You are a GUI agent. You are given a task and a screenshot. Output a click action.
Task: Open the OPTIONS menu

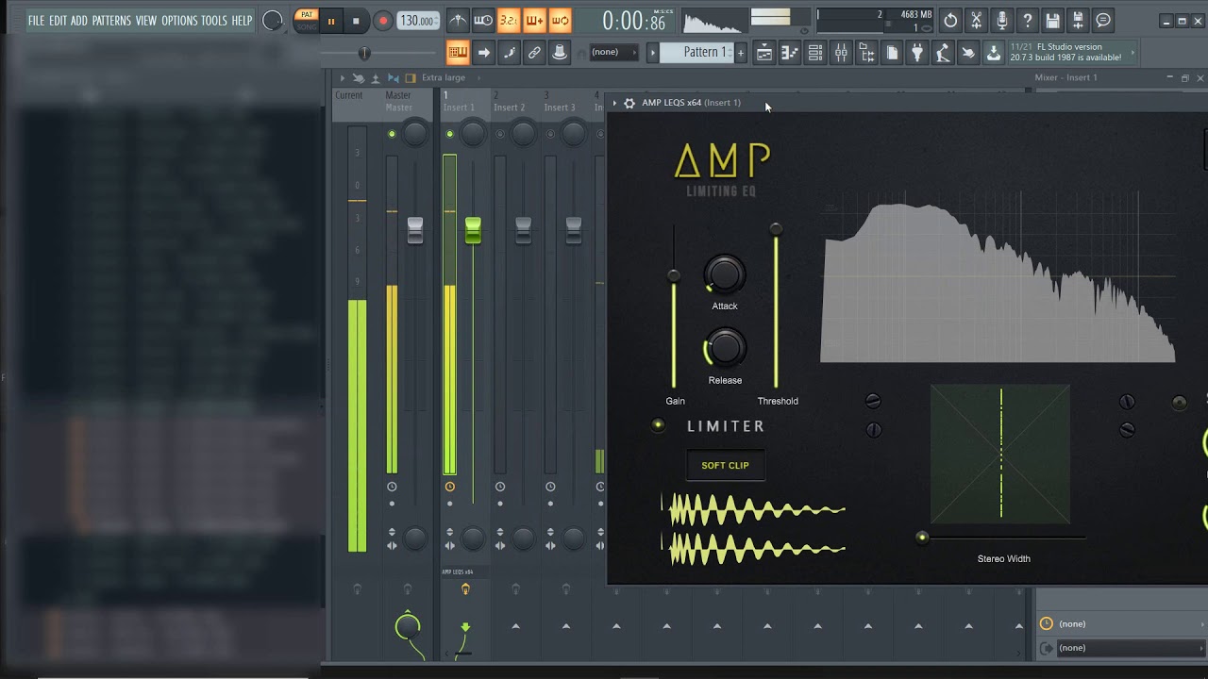click(x=179, y=21)
